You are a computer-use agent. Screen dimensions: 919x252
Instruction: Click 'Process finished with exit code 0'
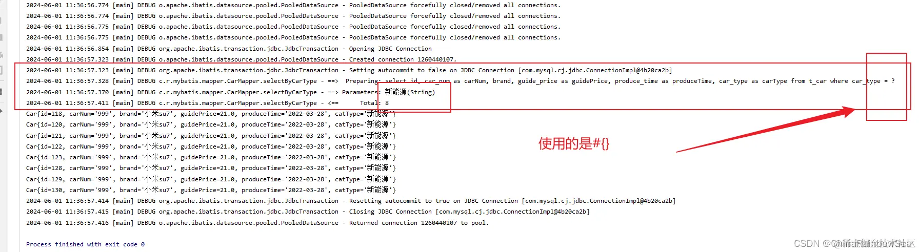coord(85,244)
